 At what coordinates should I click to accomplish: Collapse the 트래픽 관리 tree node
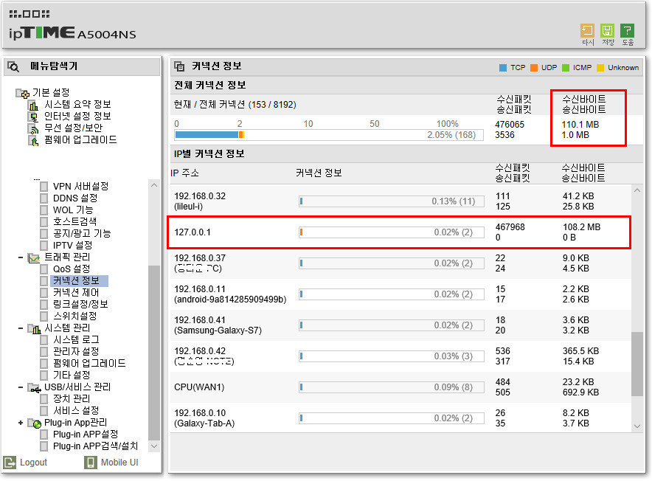[x=21, y=258]
